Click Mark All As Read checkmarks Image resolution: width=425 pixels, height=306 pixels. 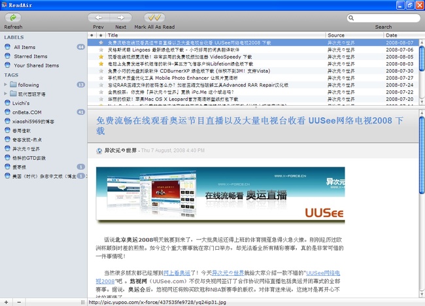coord(154,18)
